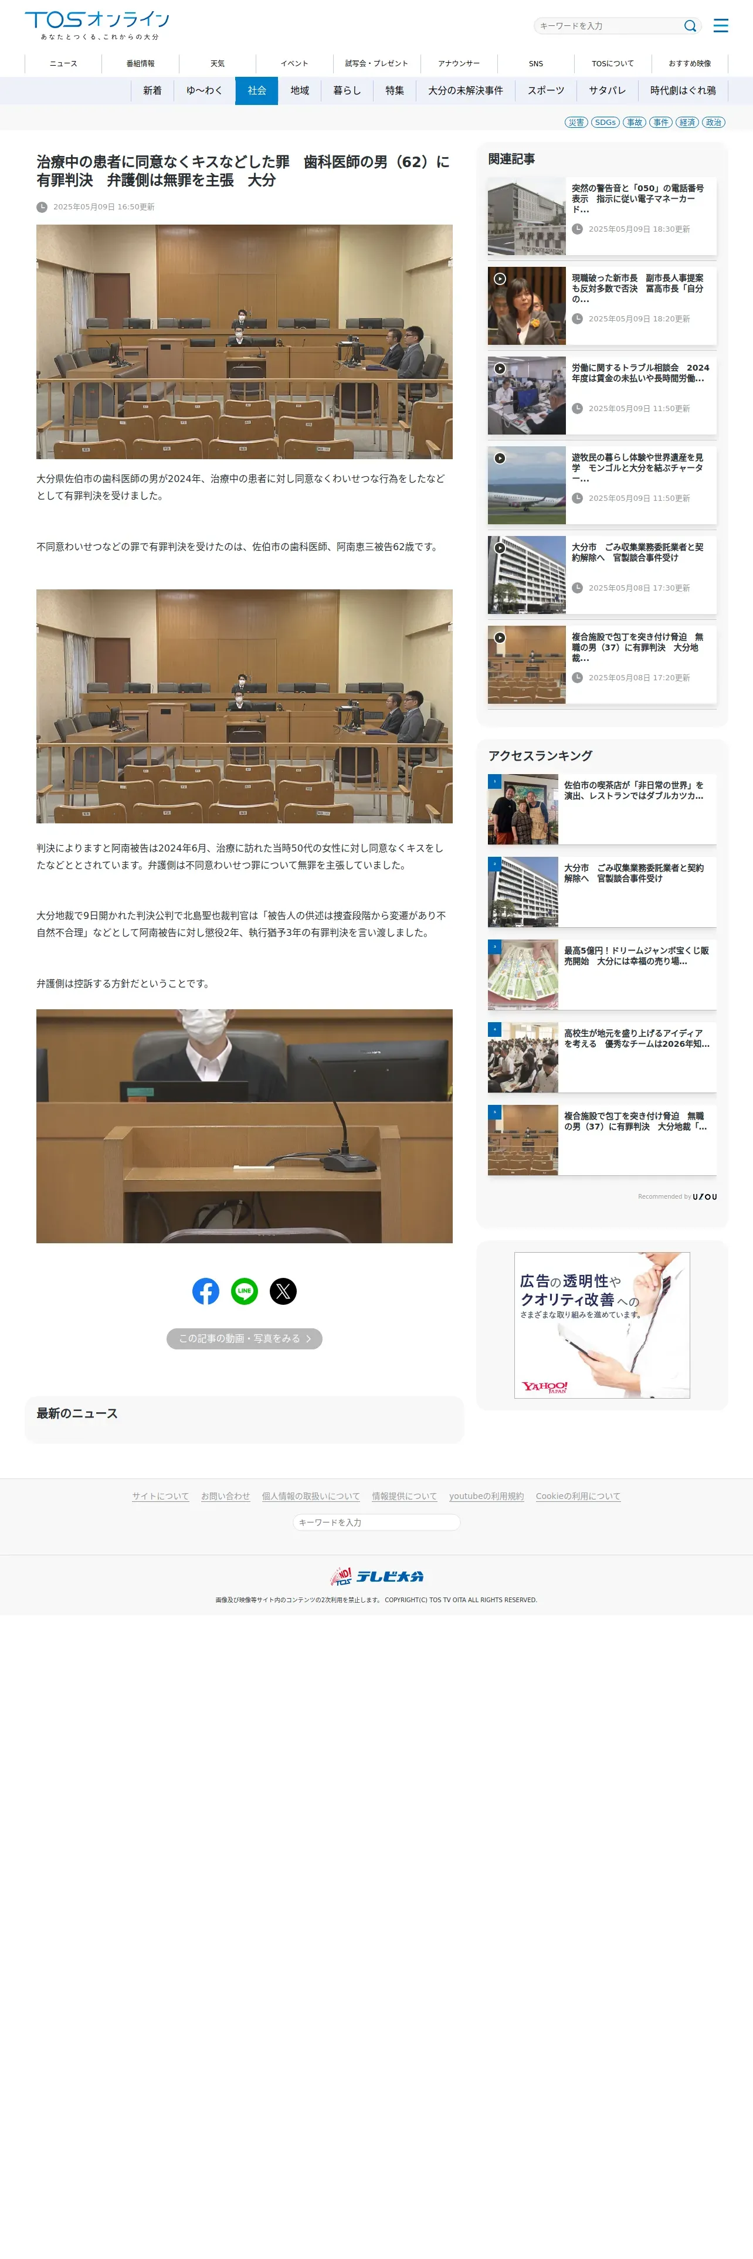The width and height of the screenshot is (753, 2259).
Task: Open youtubeの利用規約 footer link
Action: tap(487, 1496)
